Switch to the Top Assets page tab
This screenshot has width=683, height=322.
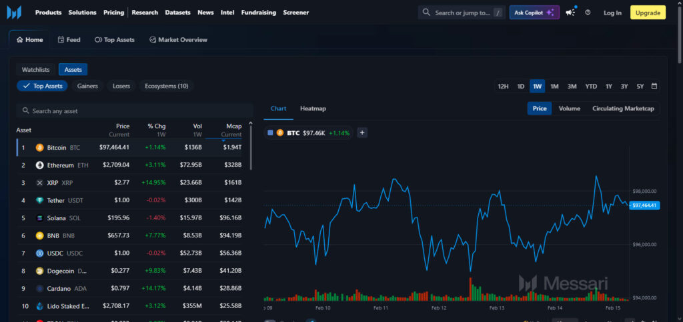[115, 39]
